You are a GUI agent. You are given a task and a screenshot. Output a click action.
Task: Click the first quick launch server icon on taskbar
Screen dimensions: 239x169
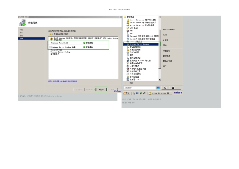click(134, 93)
